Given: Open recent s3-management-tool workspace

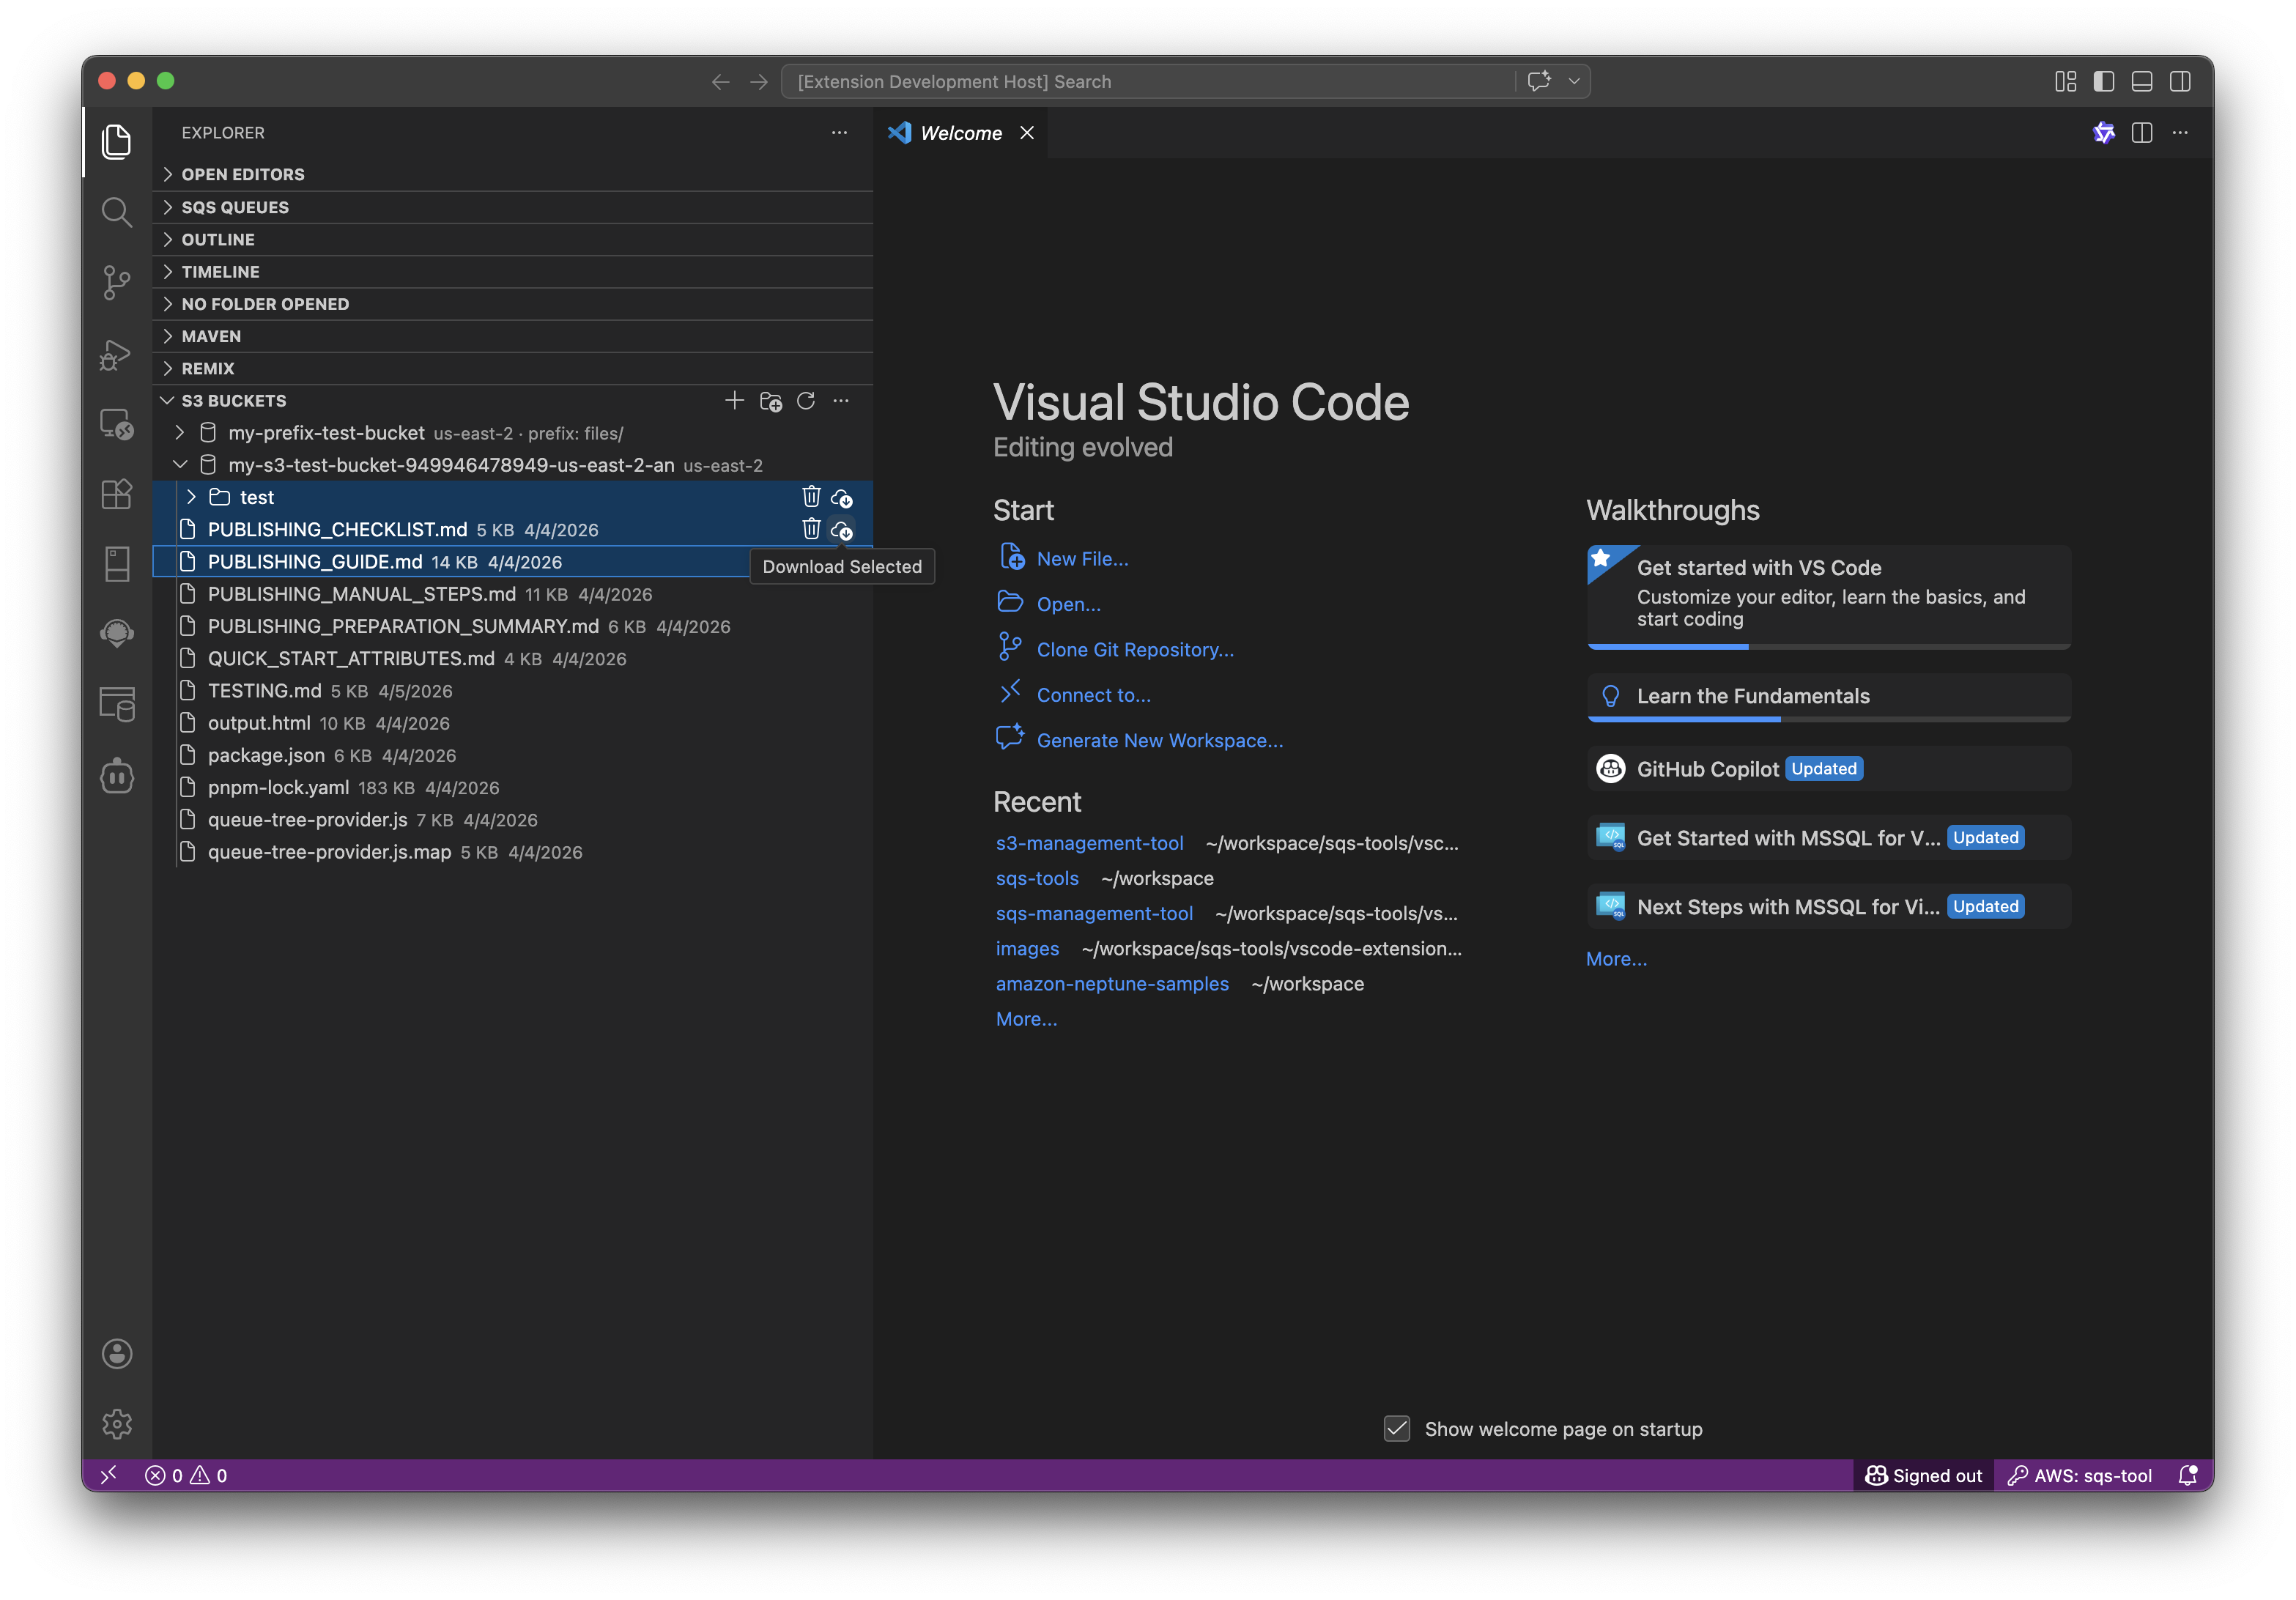Looking at the screenshot, I should pos(1089,843).
